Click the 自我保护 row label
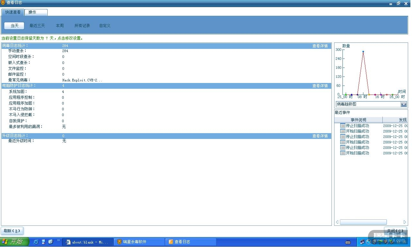 coord(18,121)
